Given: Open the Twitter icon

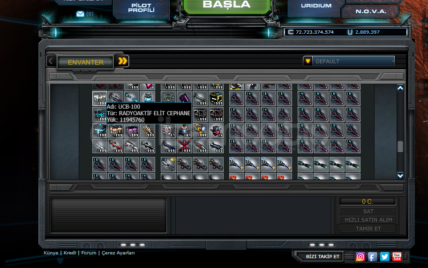Looking at the screenshot, I should coord(385,257).
